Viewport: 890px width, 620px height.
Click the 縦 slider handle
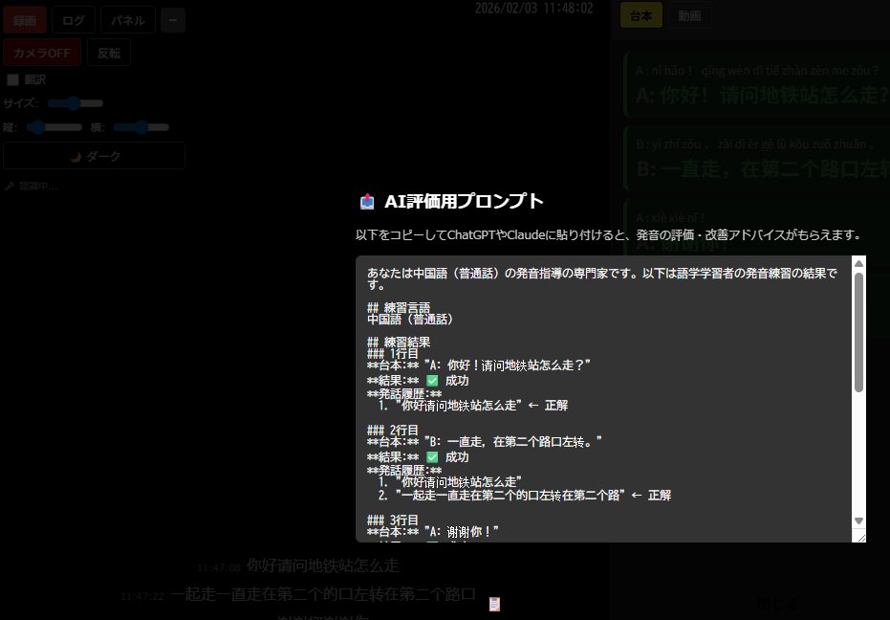(x=38, y=126)
